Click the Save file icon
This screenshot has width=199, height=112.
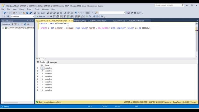[27, 13]
